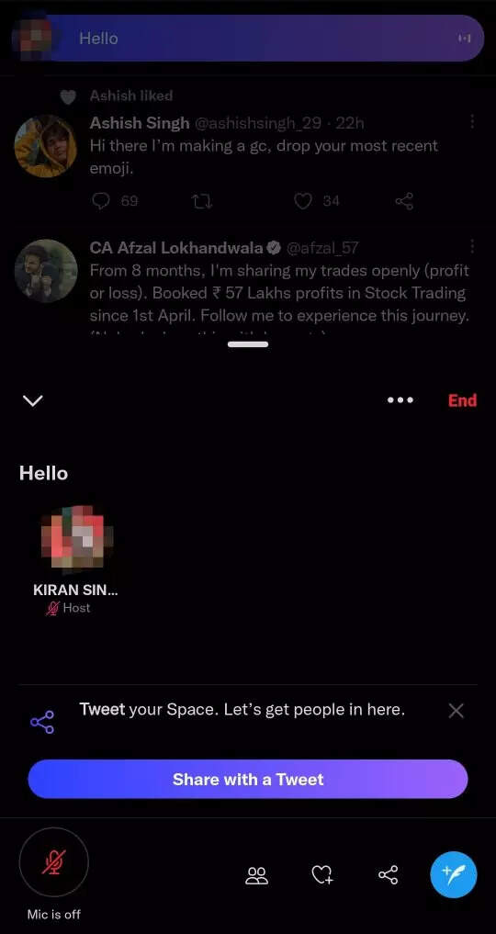Collapse the Space using the down chevron
The image size is (496, 934).
coord(32,400)
